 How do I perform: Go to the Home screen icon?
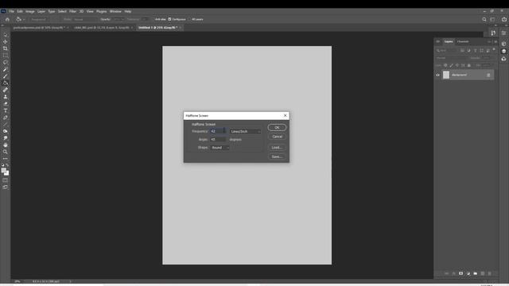7,19
